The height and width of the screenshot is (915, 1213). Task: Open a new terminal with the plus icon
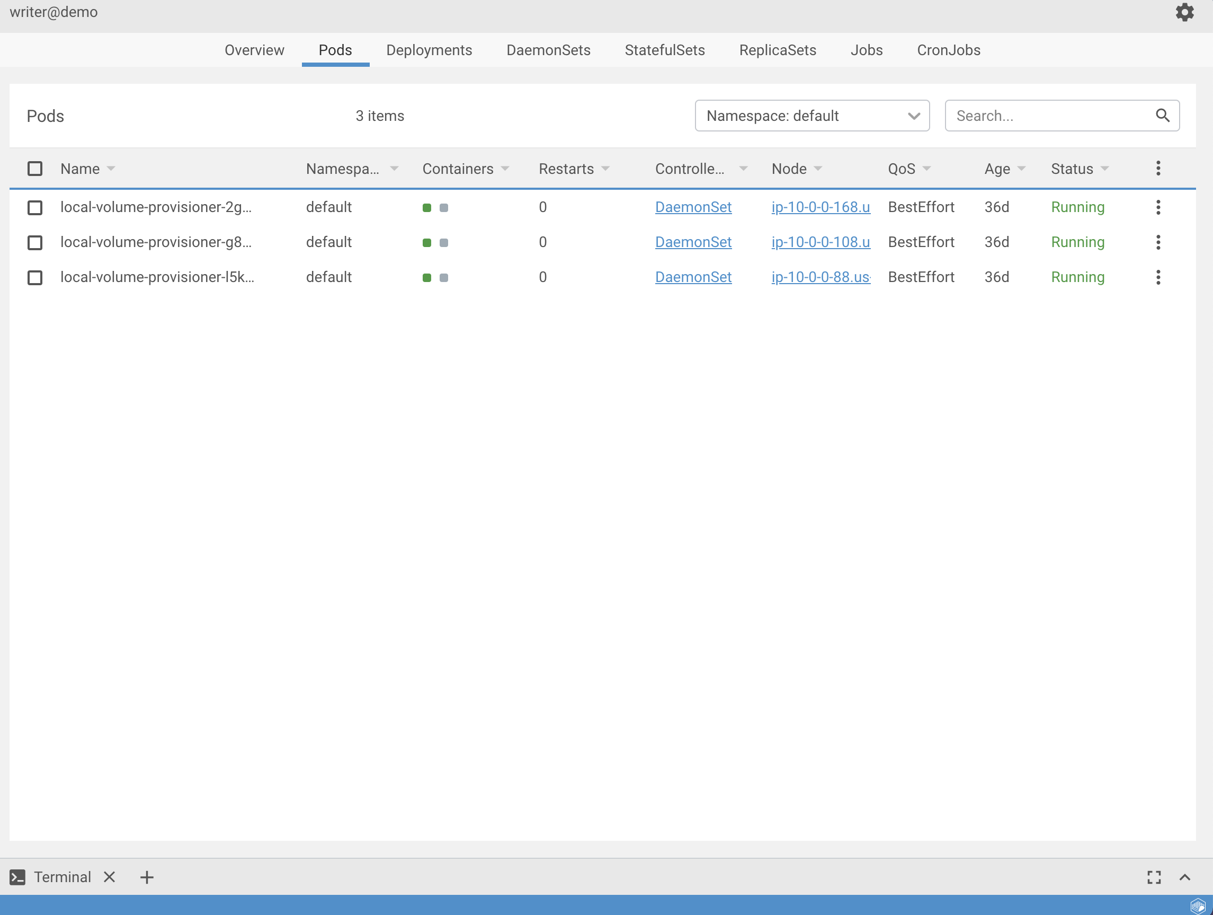tap(146, 877)
